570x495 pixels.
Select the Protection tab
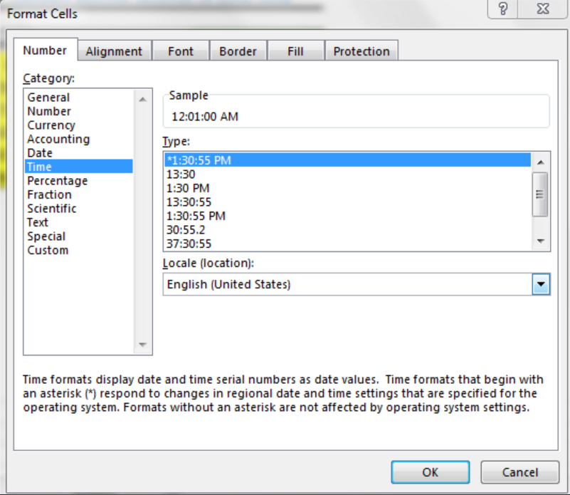point(361,50)
